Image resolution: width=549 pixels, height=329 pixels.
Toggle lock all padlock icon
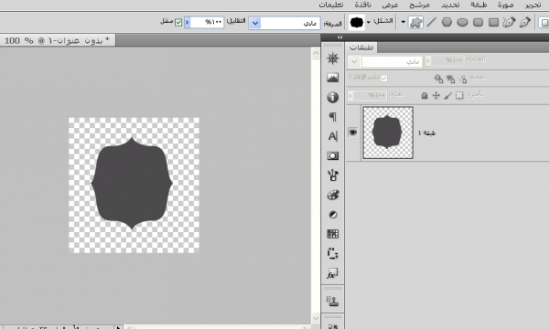[x=424, y=95]
